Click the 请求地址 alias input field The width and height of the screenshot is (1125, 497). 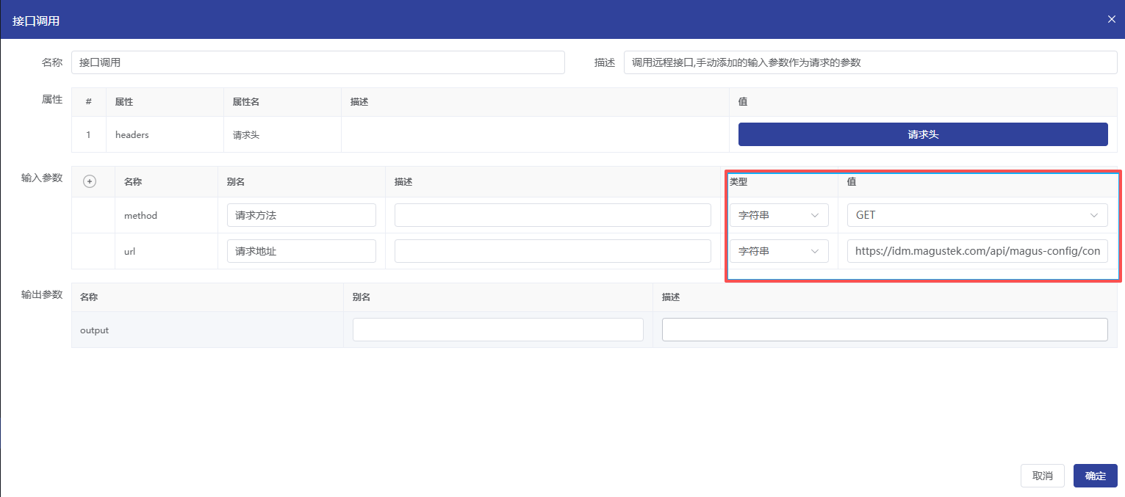point(301,251)
